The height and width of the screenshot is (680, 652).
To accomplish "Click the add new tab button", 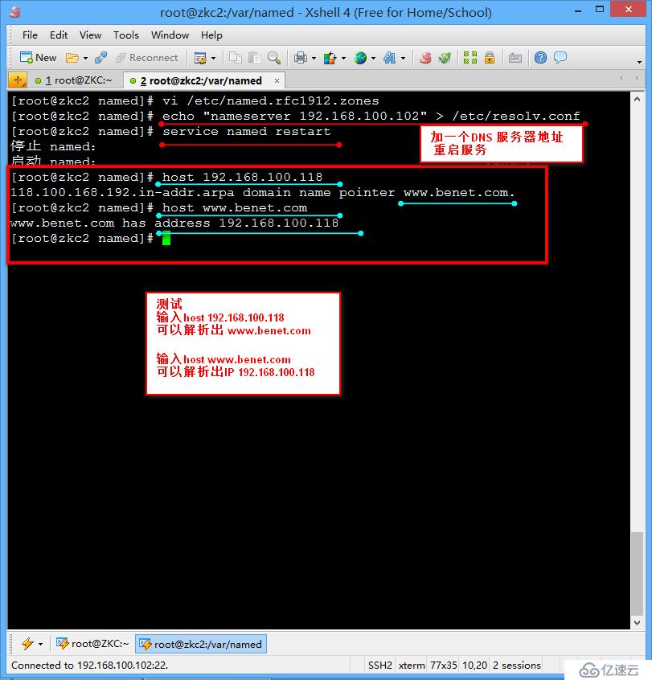I will [18, 80].
